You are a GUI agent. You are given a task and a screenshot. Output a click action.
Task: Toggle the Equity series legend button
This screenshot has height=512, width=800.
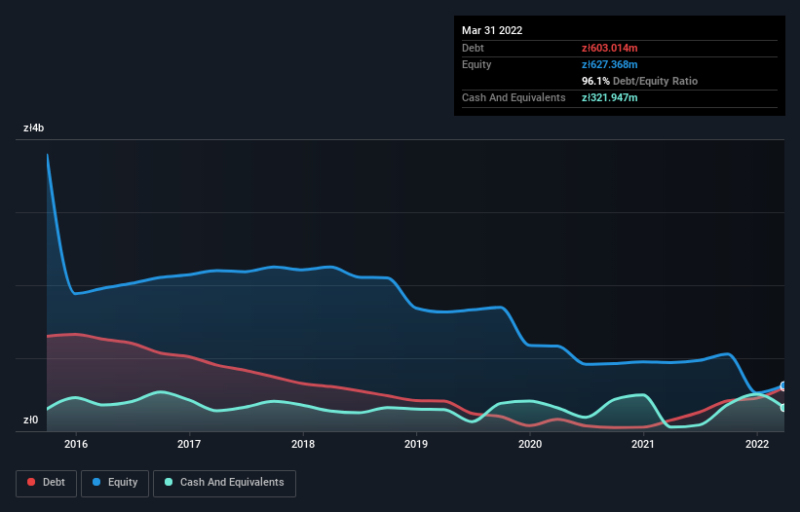115,483
